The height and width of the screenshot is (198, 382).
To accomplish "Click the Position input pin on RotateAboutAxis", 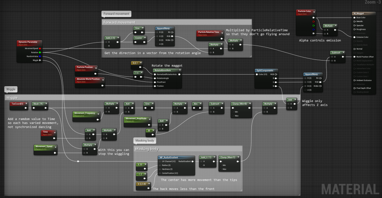I will (x=155, y=86).
